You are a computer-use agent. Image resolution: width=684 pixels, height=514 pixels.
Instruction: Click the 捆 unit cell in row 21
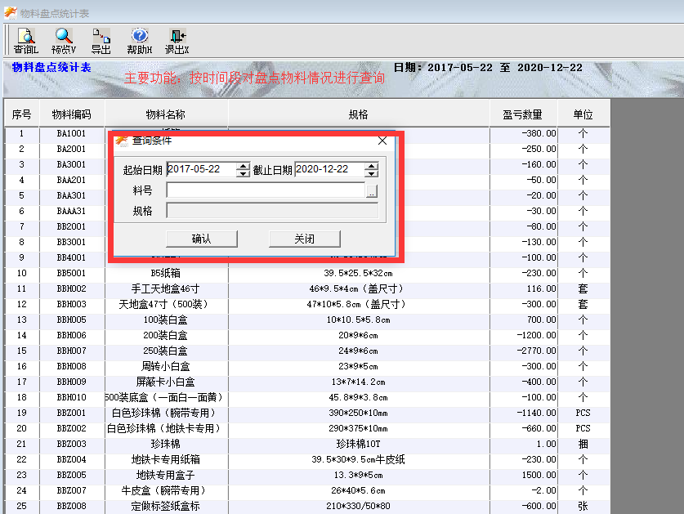[x=583, y=445]
